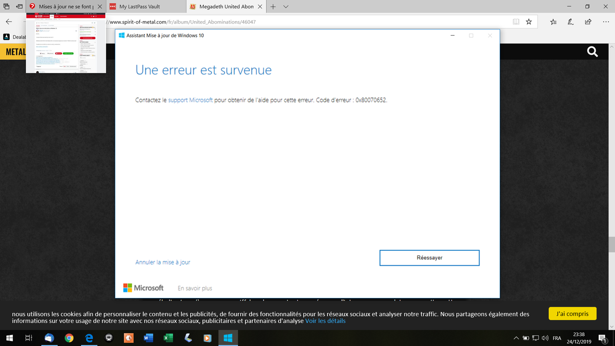This screenshot has height=346, width=615.
Task: Open the volume slider from the tray
Action: (x=545, y=338)
